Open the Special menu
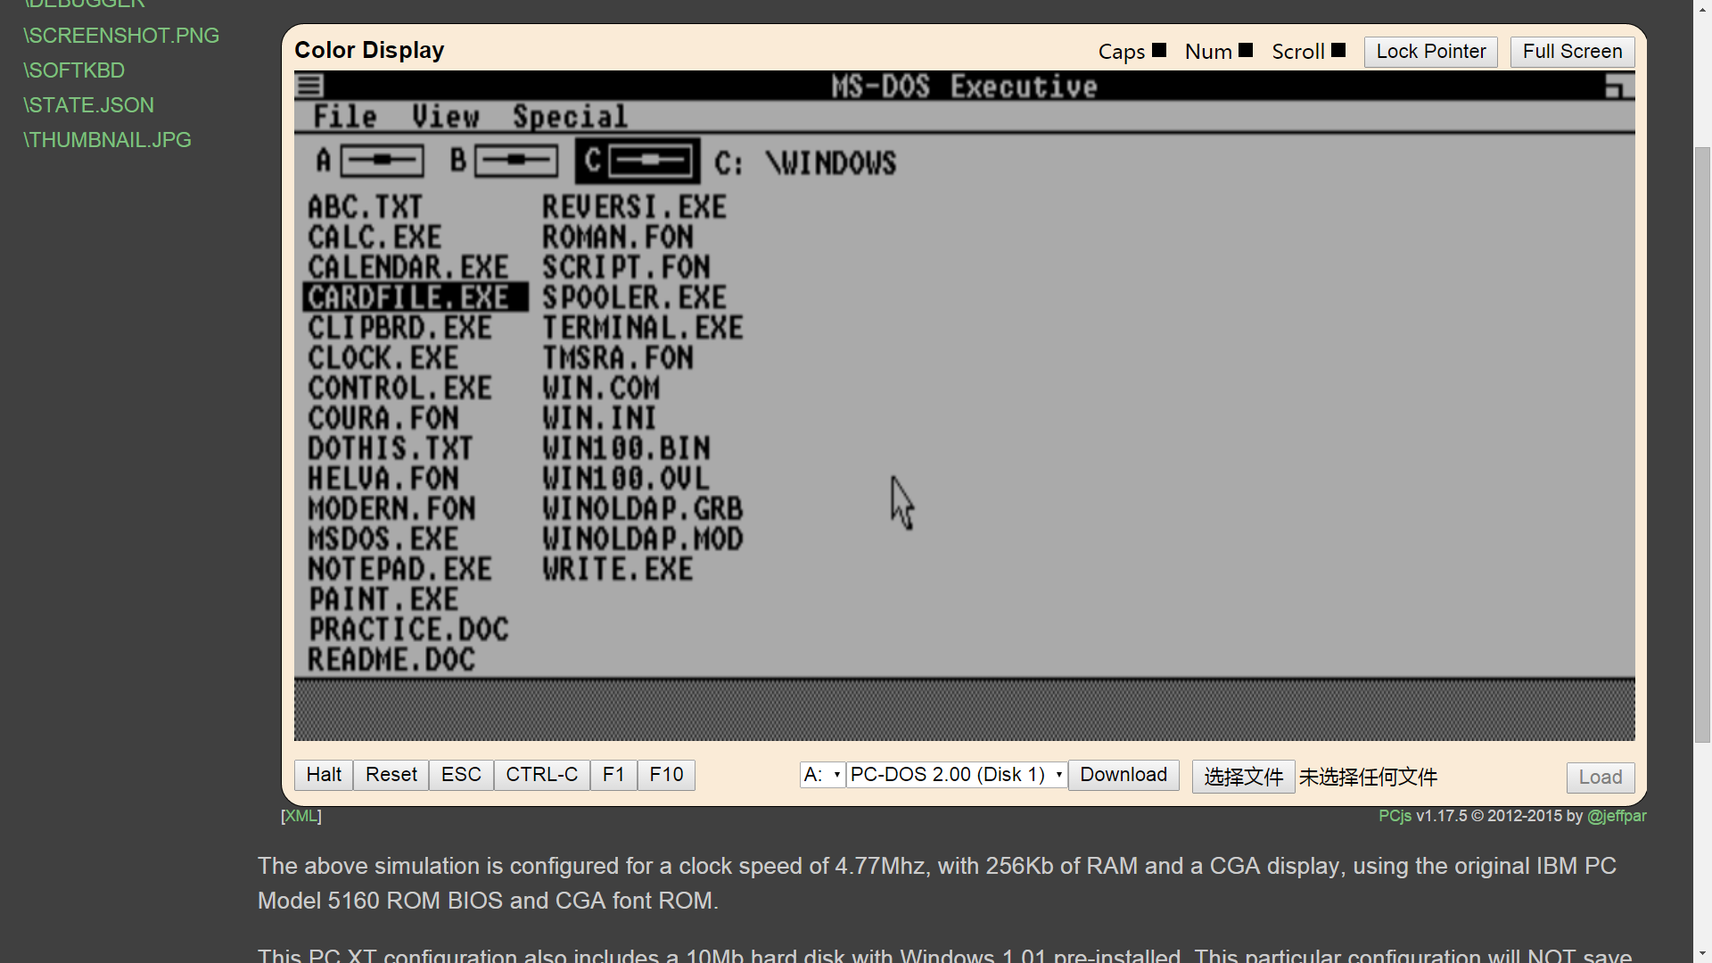This screenshot has width=1712, height=963. (570, 117)
